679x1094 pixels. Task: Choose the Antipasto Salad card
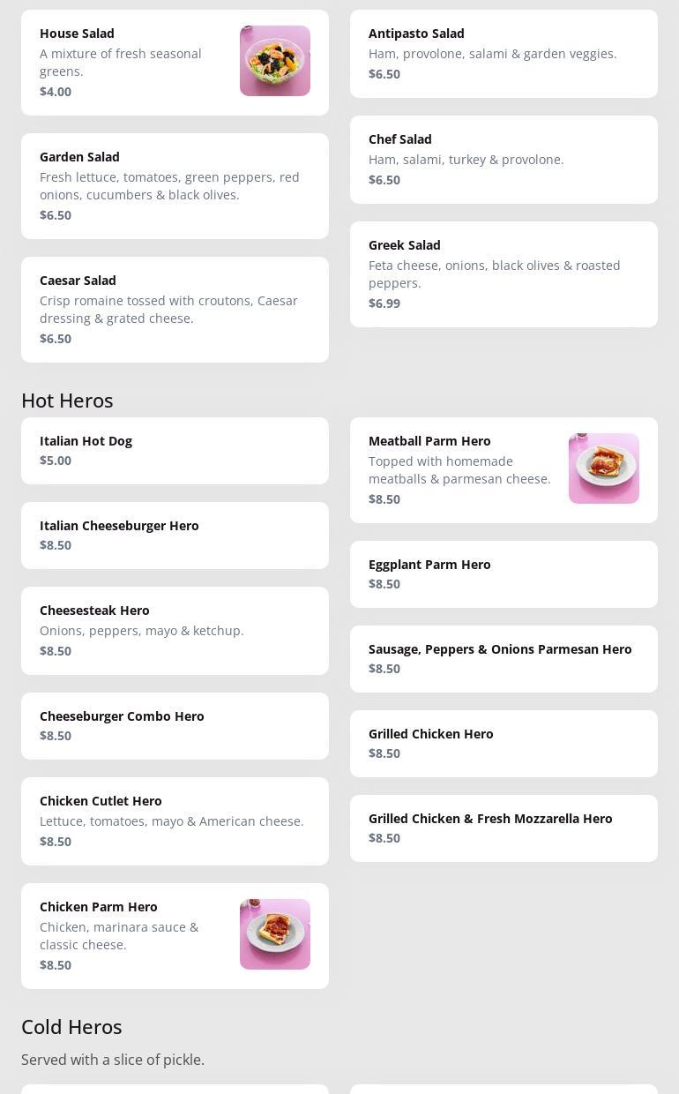504,54
